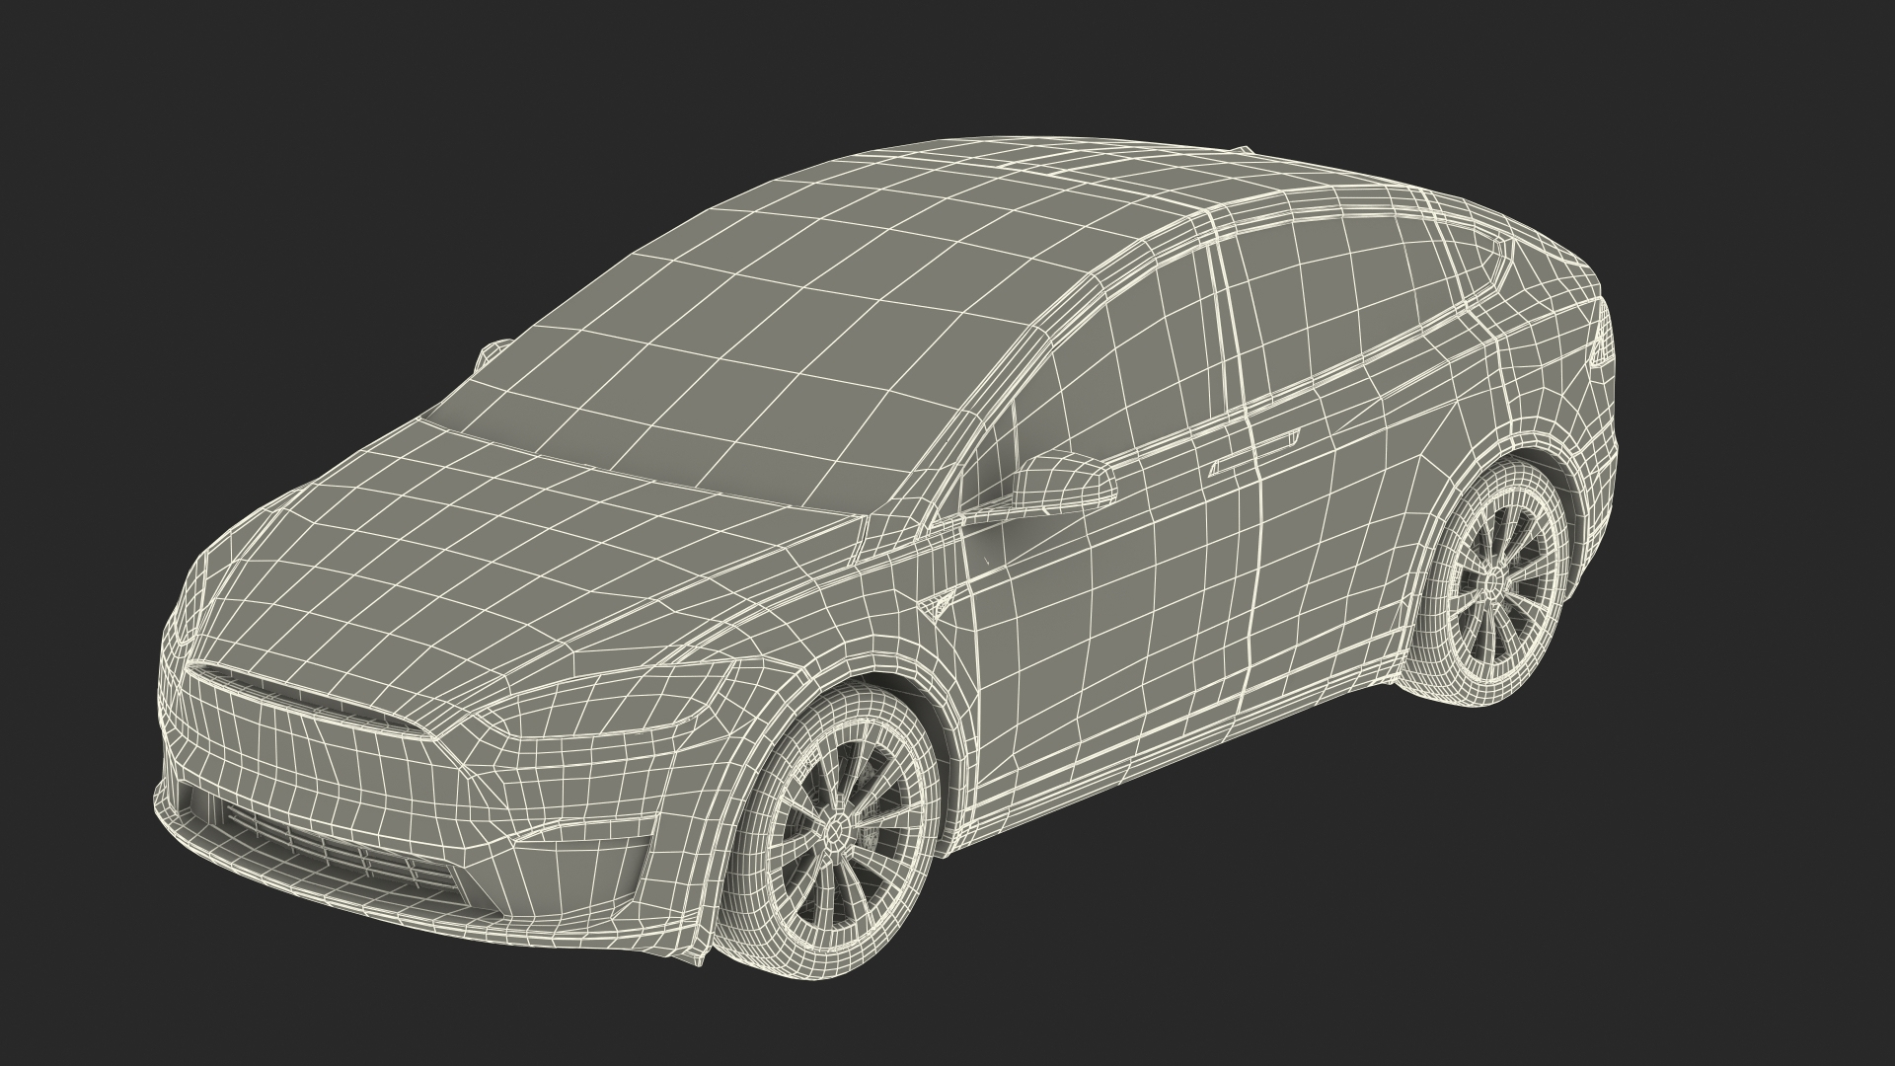Click the far side mirror
This screenshot has width=1895, height=1066.
pyautogui.click(x=491, y=352)
